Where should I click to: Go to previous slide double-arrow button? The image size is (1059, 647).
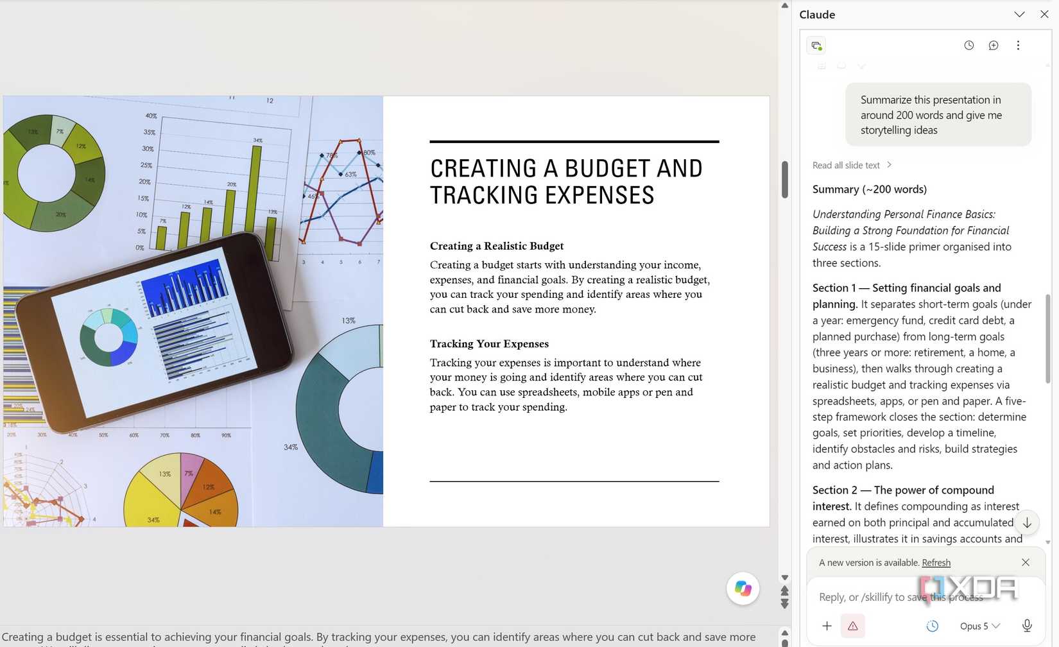pyautogui.click(x=784, y=591)
